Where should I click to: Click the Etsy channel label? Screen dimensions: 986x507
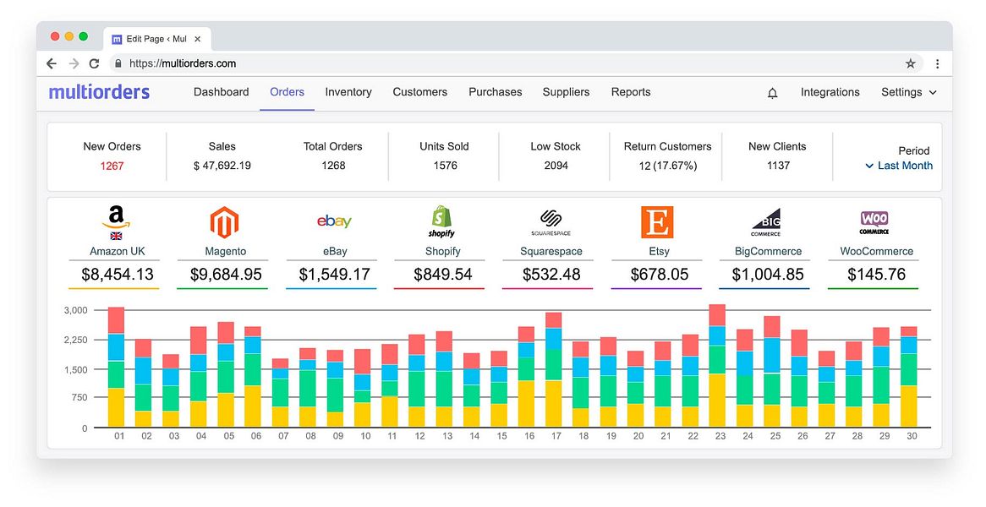659,251
